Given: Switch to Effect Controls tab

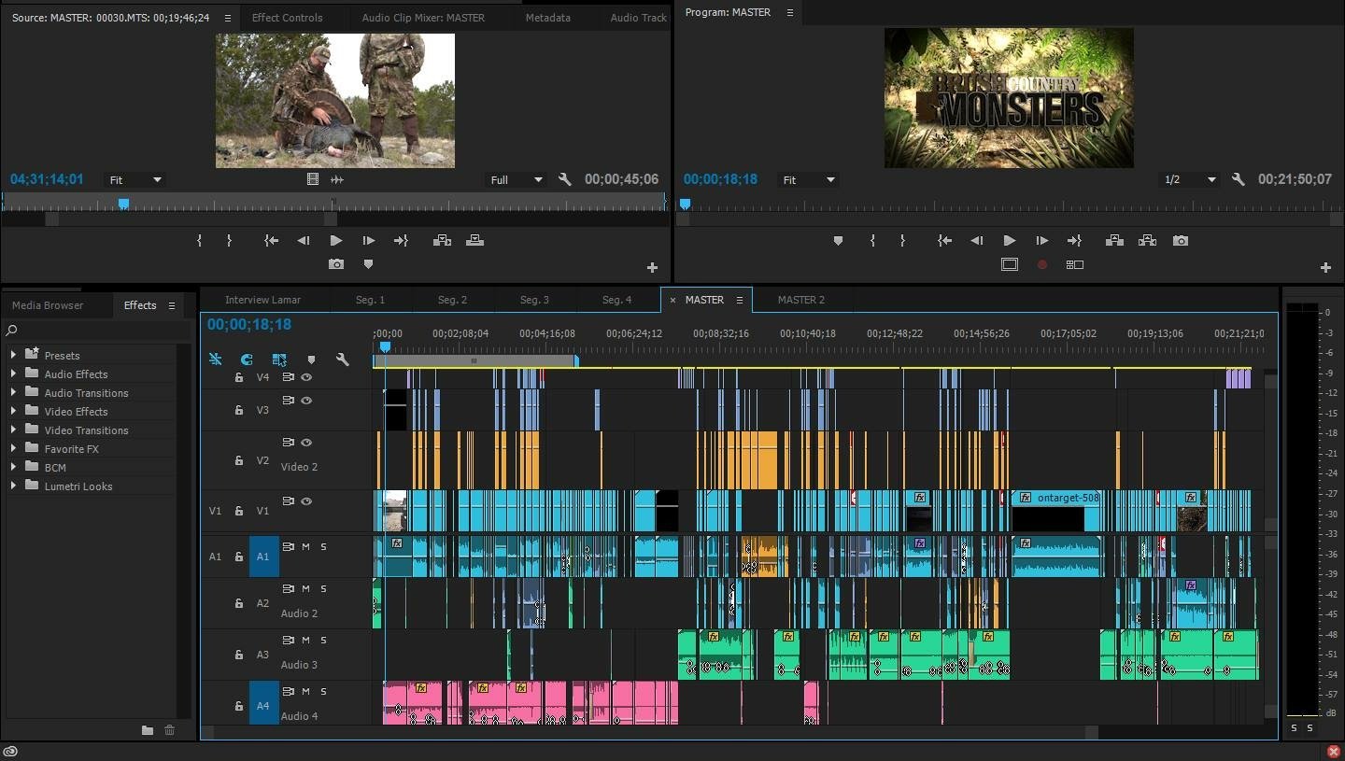Looking at the screenshot, I should pyautogui.click(x=288, y=17).
